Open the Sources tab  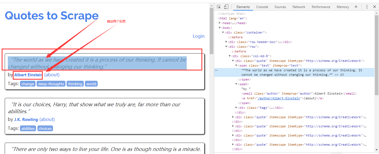pos(280,7)
